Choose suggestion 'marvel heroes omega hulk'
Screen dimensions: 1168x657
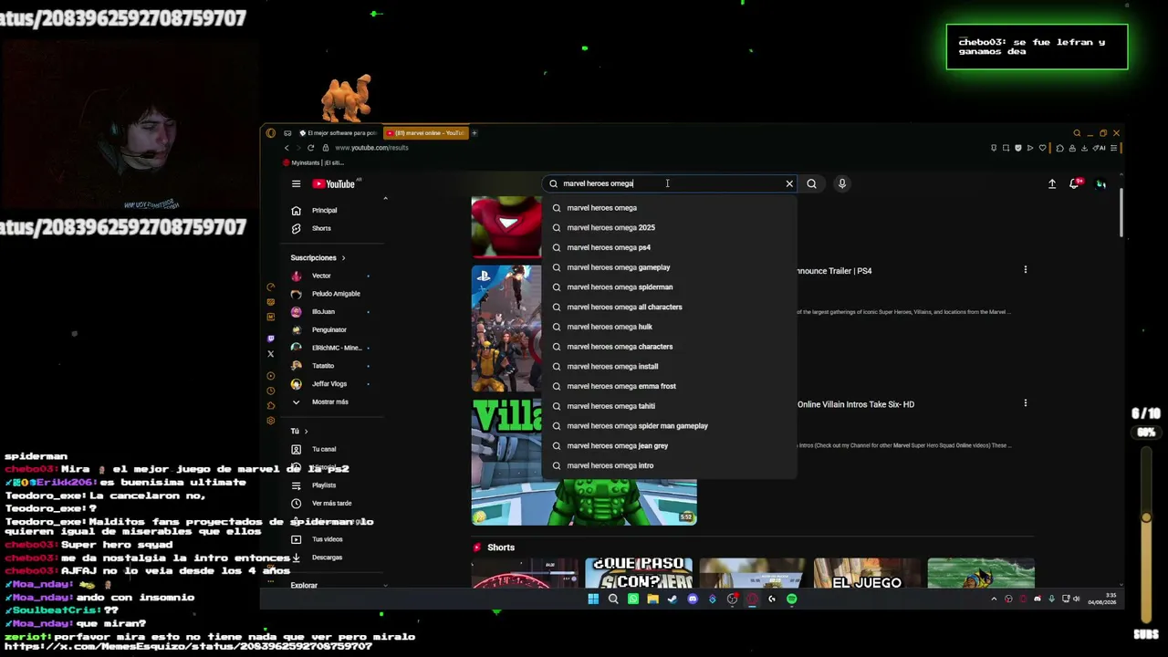[x=669, y=327]
